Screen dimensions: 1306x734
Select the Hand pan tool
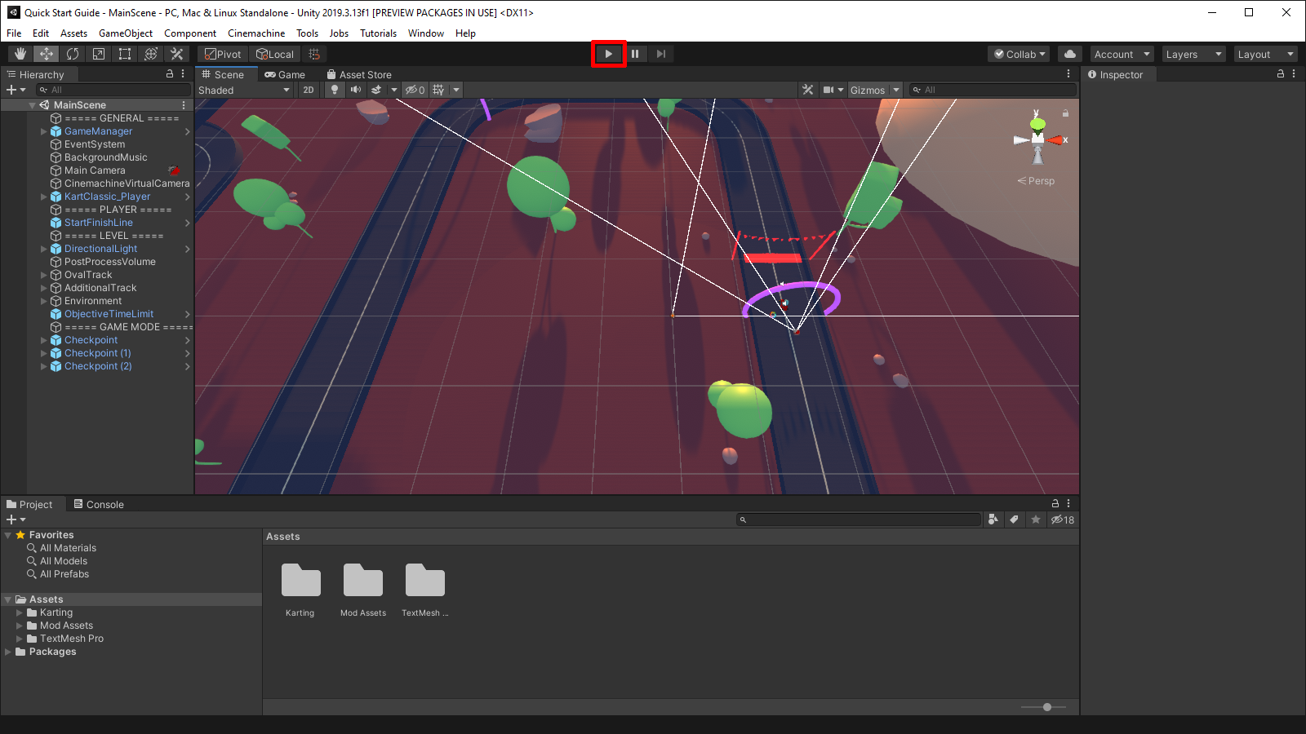click(20, 54)
